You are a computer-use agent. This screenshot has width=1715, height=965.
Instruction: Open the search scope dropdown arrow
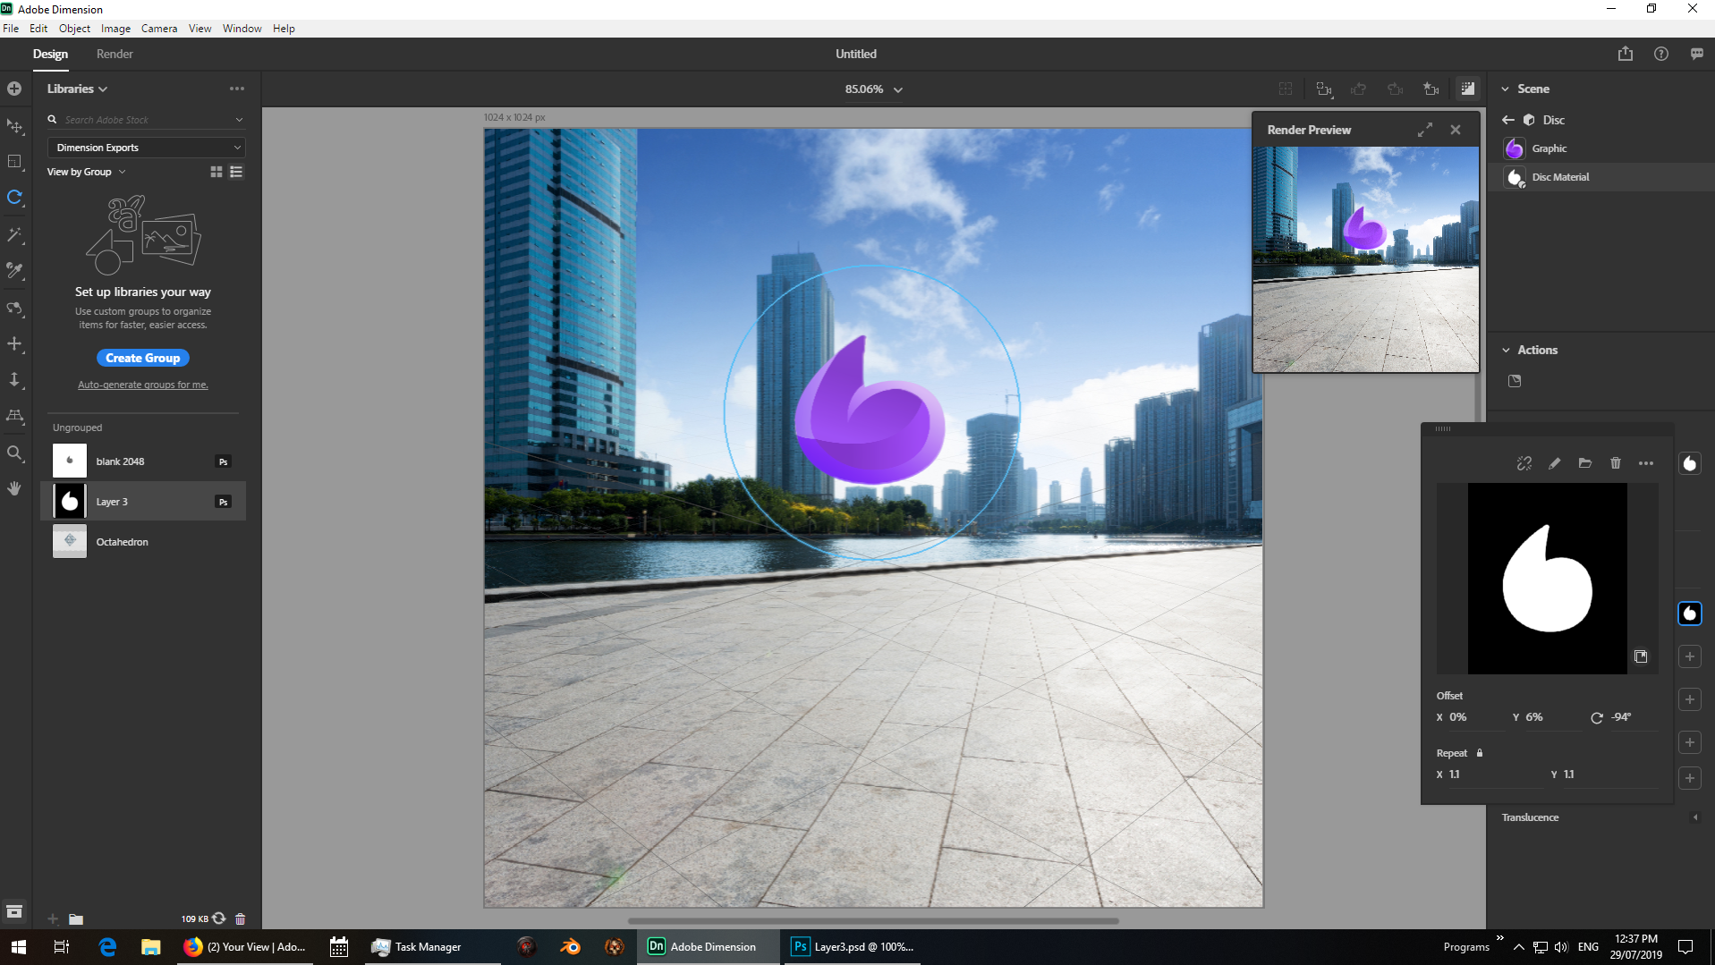point(239,120)
